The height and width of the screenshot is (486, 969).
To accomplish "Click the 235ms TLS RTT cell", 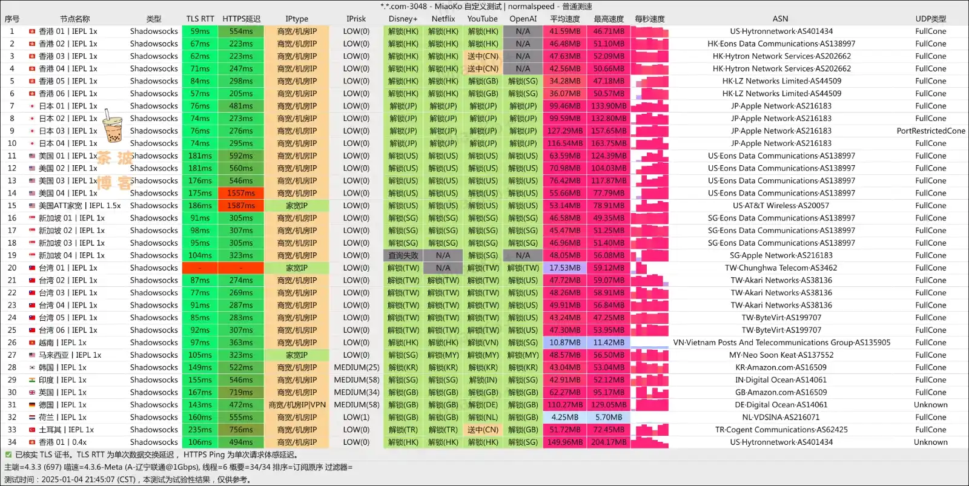I will click(200, 430).
